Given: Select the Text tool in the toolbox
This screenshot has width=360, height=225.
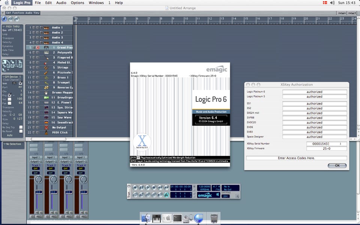Looking at the screenshot, I should pyautogui.click(x=16, y=61).
